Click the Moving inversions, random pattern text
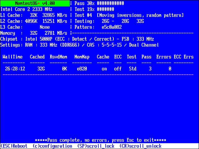 pos(140,15)
